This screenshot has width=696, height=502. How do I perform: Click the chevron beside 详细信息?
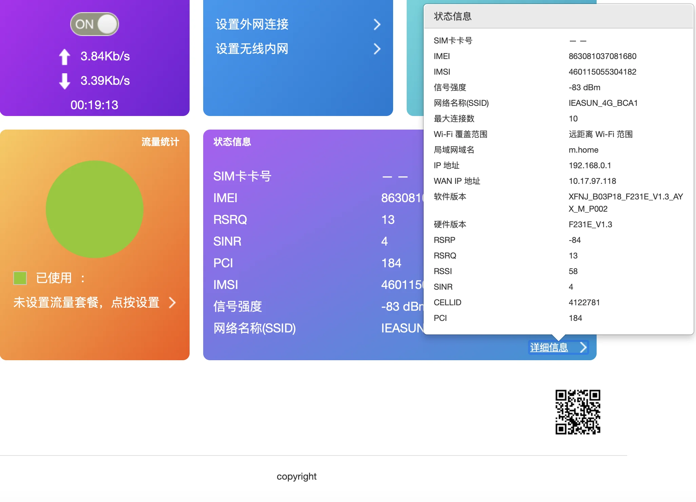click(x=583, y=347)
